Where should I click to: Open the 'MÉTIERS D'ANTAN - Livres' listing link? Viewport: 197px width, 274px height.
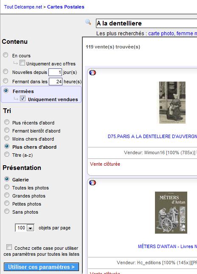tap(167, 246)
